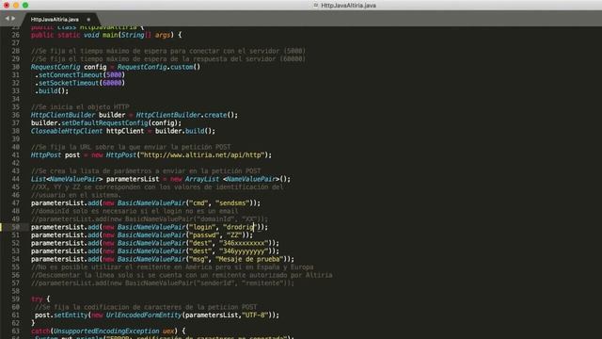Click the "post" variable on line 41

click(x=72, y=154)
